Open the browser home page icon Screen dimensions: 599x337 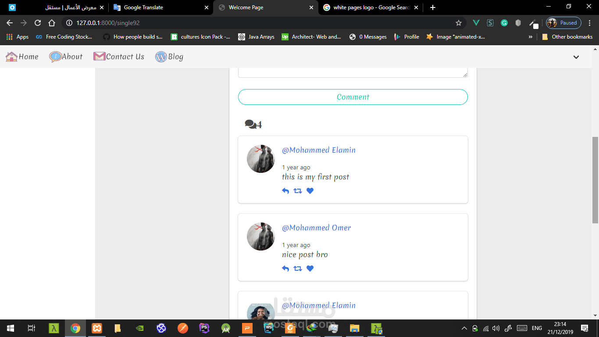[x=52, y=23]
